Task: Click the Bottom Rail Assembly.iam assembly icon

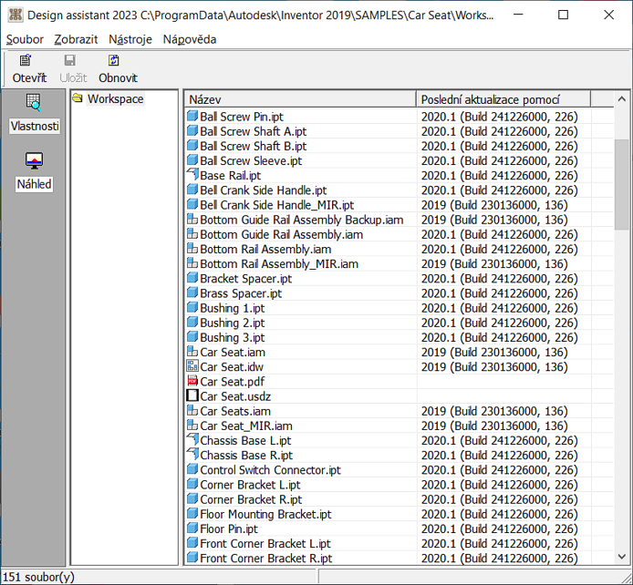Action: tap(192, 249)
